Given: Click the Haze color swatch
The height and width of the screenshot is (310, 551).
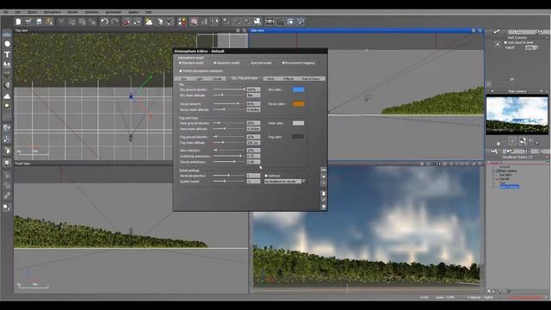Looking at the screenshot, I should click(299, 123).
